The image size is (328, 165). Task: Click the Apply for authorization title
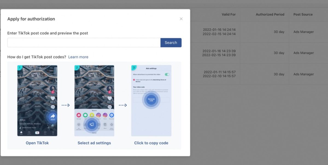[x=31, y=19]
